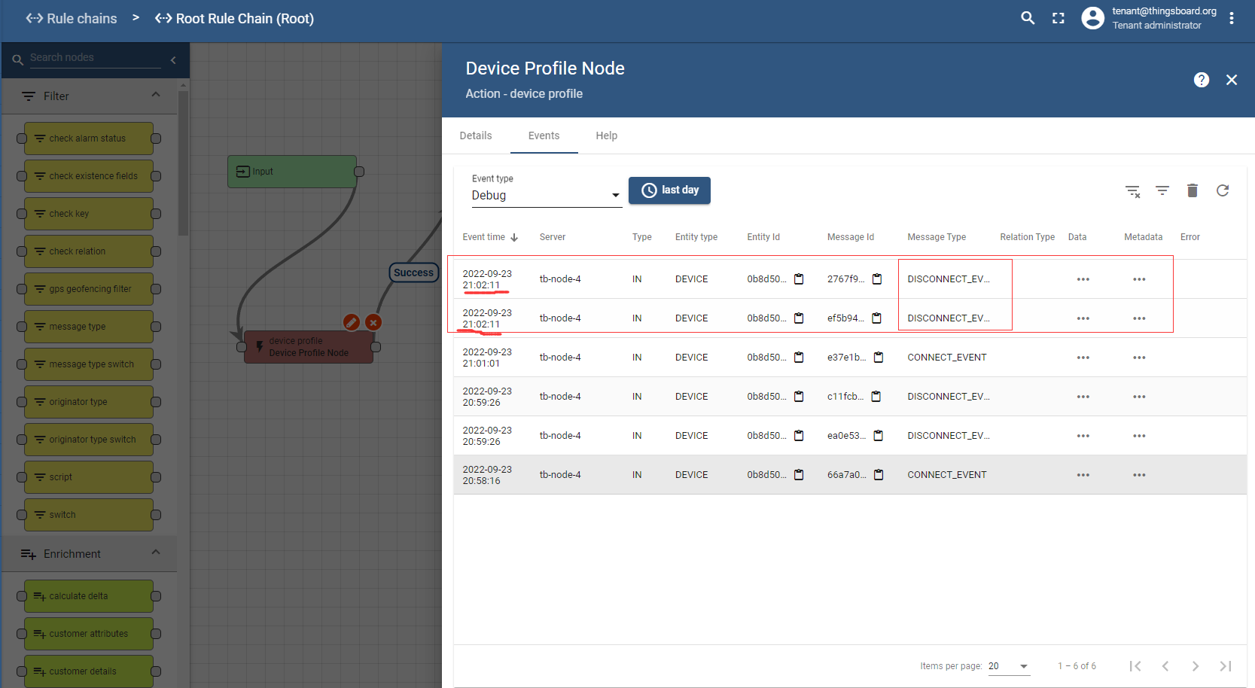Open the help question mark icon
The height and width of the screenshot is (688, 1255).
tap(1202, 80)
